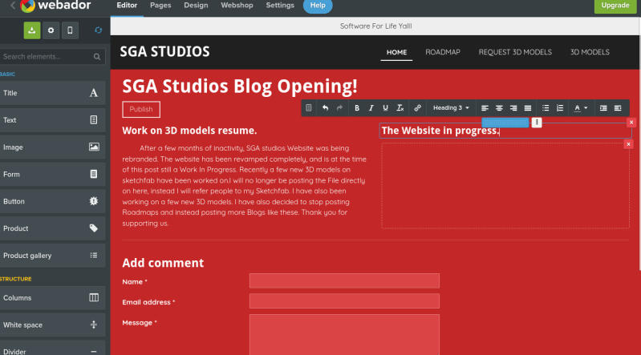Click the text block icon in formatting toolbar
Viewport: 641px width, 355px height.
click(309, 108)
